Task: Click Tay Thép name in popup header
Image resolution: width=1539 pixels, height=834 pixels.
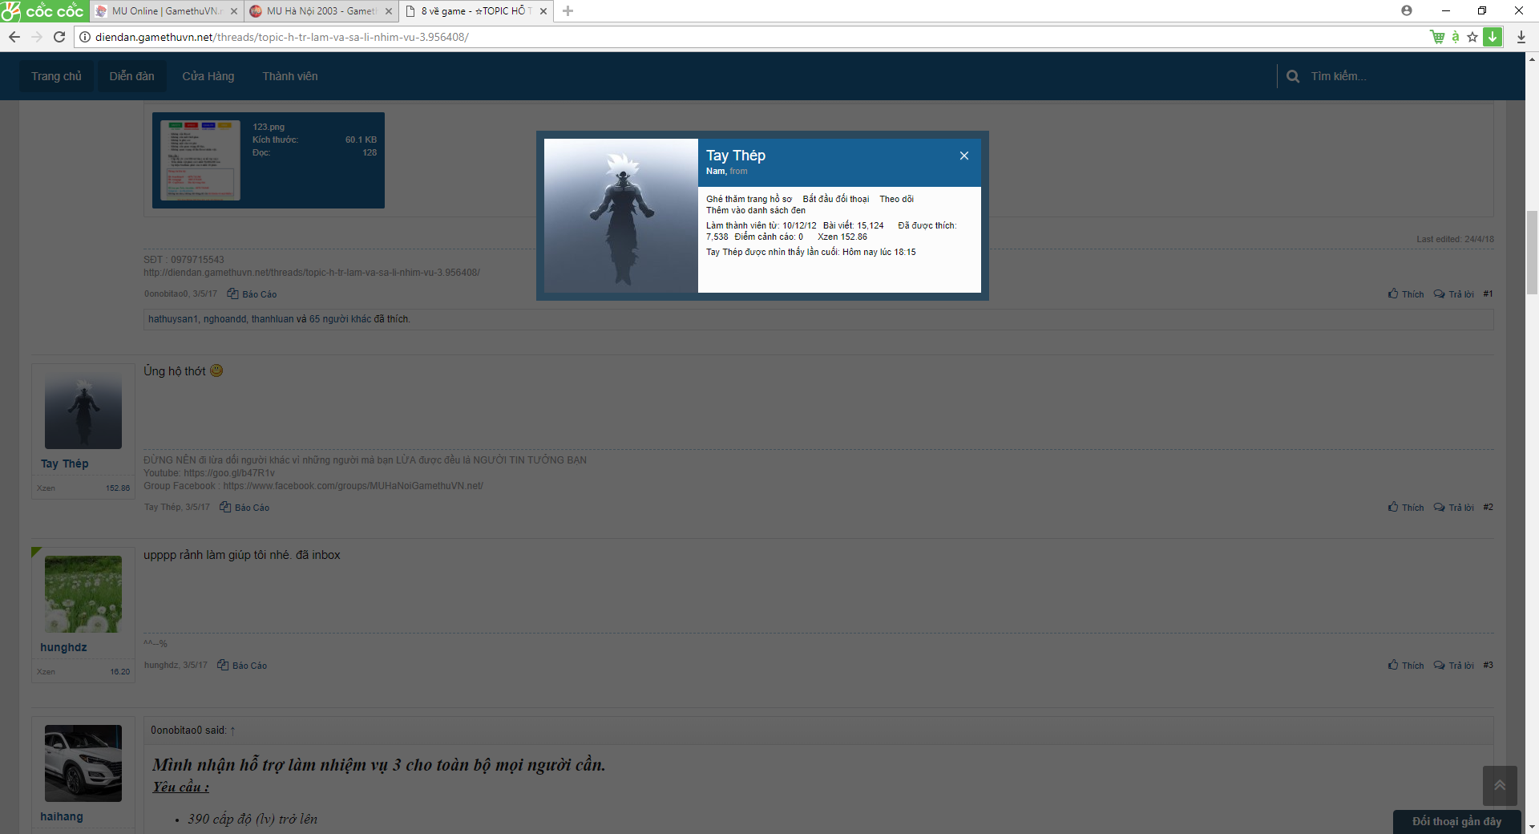Action: click(736, 156)
